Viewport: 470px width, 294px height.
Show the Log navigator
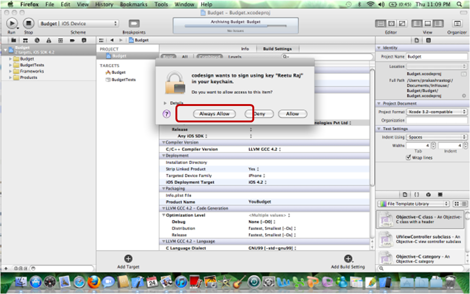84,40
